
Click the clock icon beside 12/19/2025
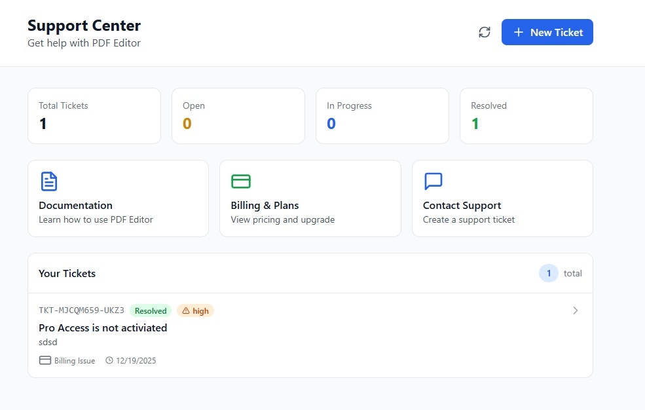point(109,360)
